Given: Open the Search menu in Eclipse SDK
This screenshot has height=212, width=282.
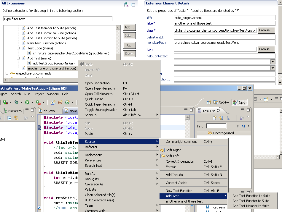Looking at the screenshot, I should [x=16, y=94].
